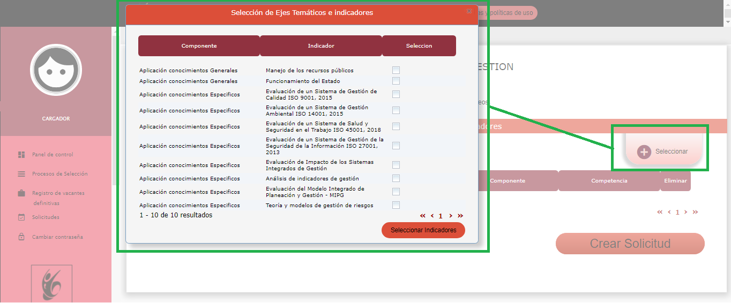The width and height of the screenshot is (731, 303).
Task: Go to the last page in dialog pagination
Action: pos(460,216)
